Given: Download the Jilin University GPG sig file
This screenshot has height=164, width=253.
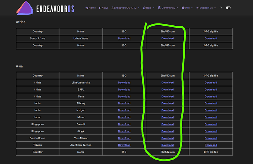Looking at the screenshot, I should click(x=211, y=83).
